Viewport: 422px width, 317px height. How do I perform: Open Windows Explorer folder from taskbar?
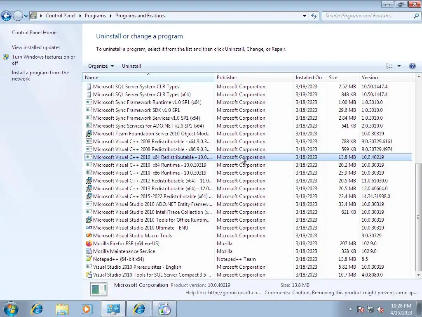pos(62,309)
